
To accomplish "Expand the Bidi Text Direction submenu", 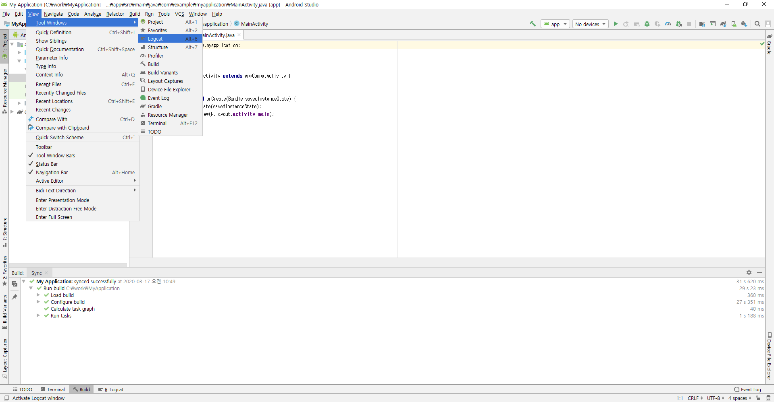I will point(83,191).
